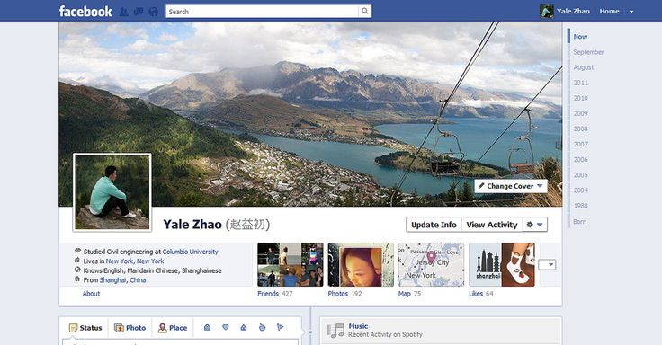The image size is (662, 345).
Task: Open account menu arrow in top bar
Action: point(631,12)
